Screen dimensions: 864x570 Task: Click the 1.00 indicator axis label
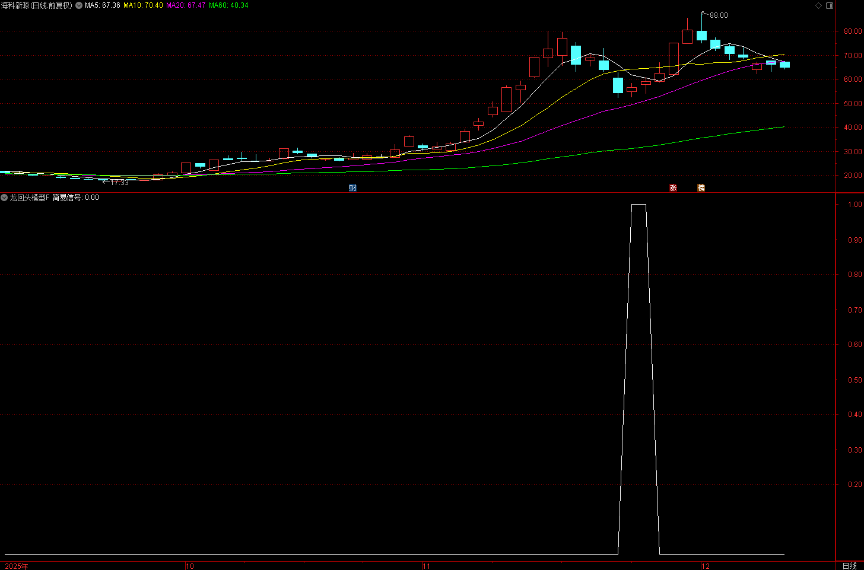coord(855,205)
